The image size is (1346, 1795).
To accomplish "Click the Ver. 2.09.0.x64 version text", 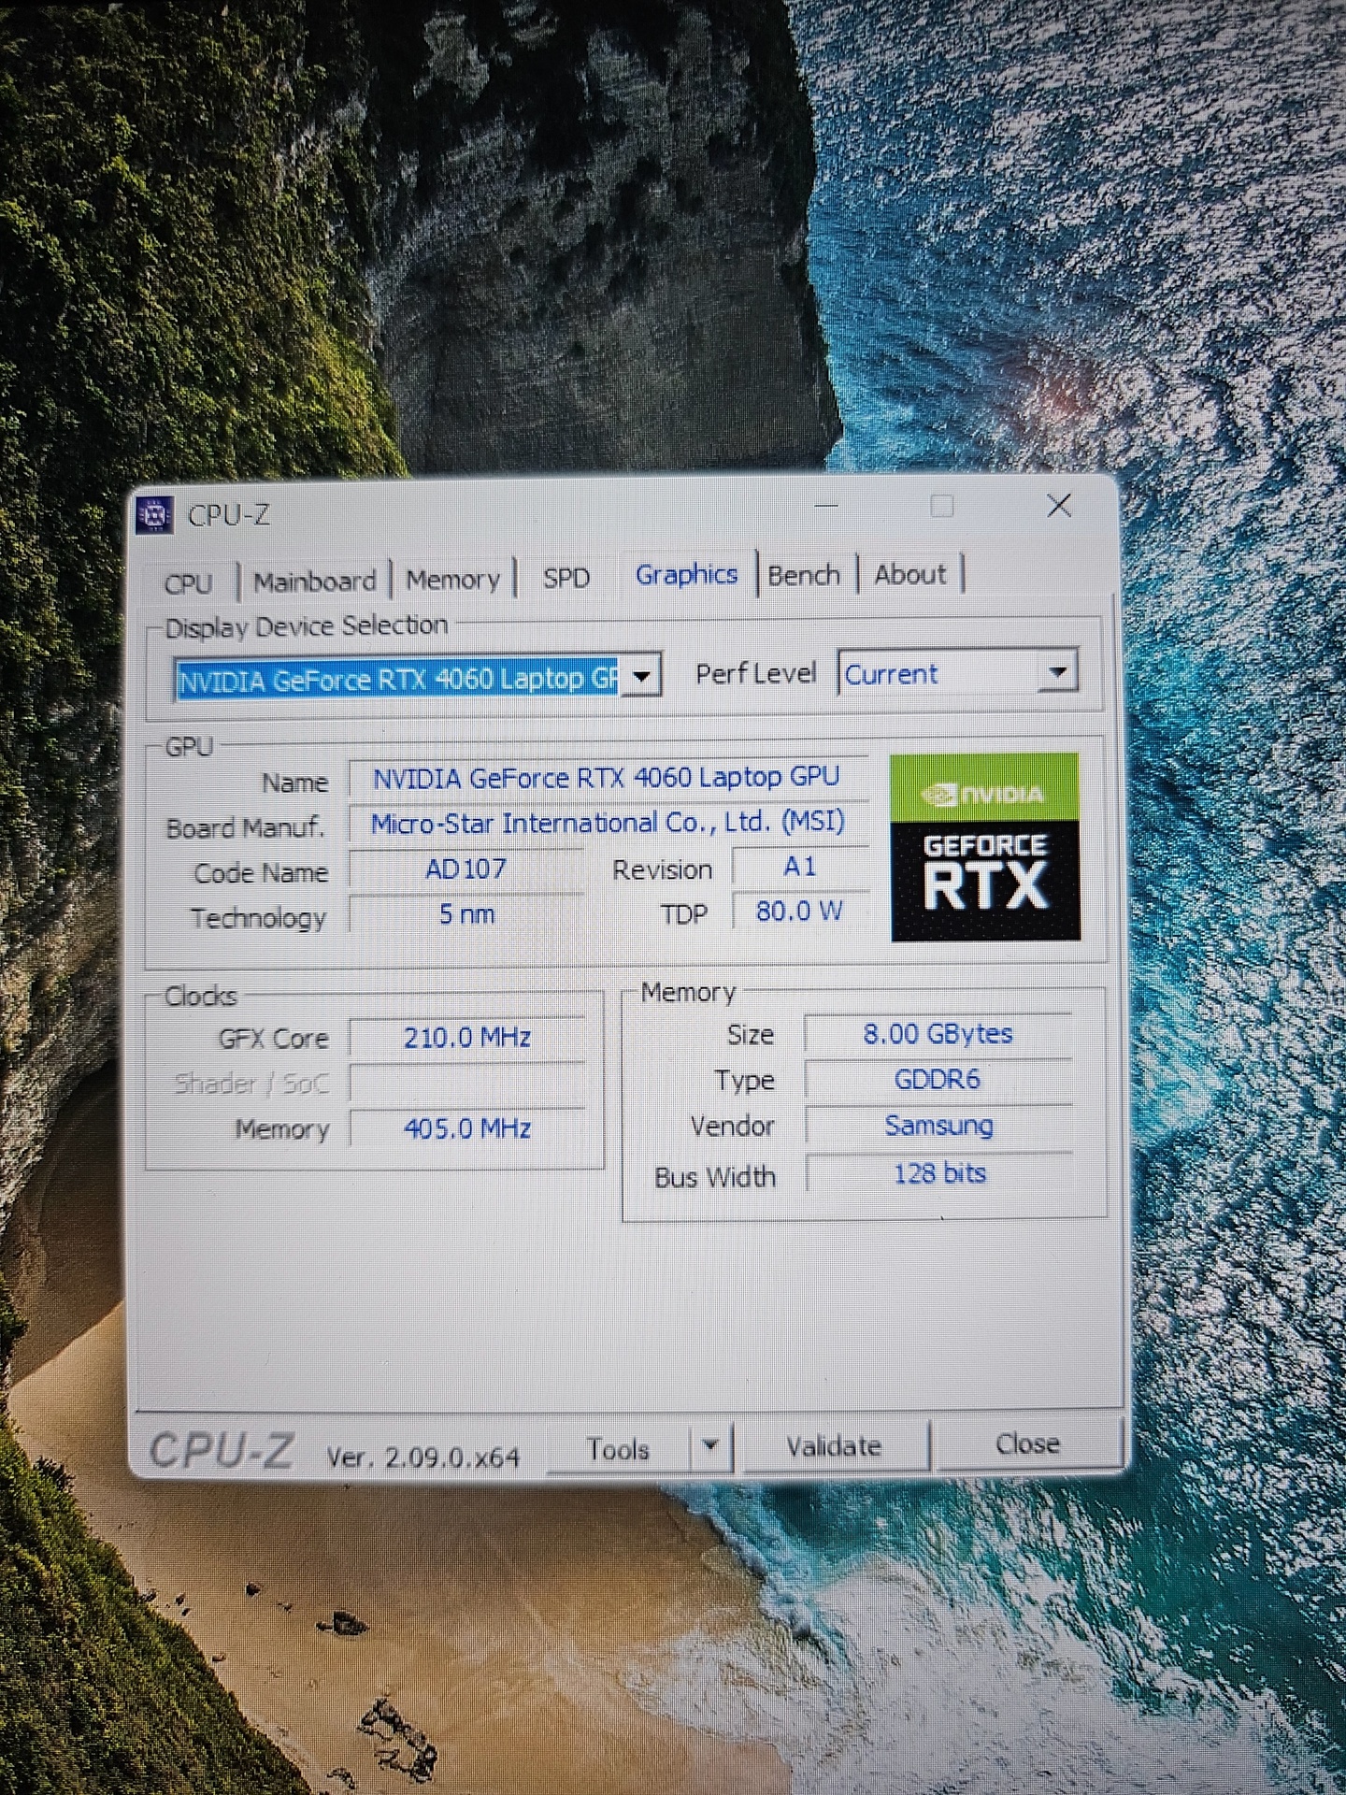I will click(x=422, y=1457).
